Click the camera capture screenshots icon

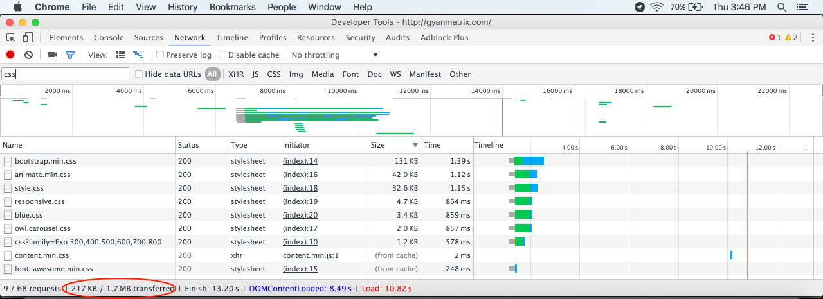click(x=53, y=55)
